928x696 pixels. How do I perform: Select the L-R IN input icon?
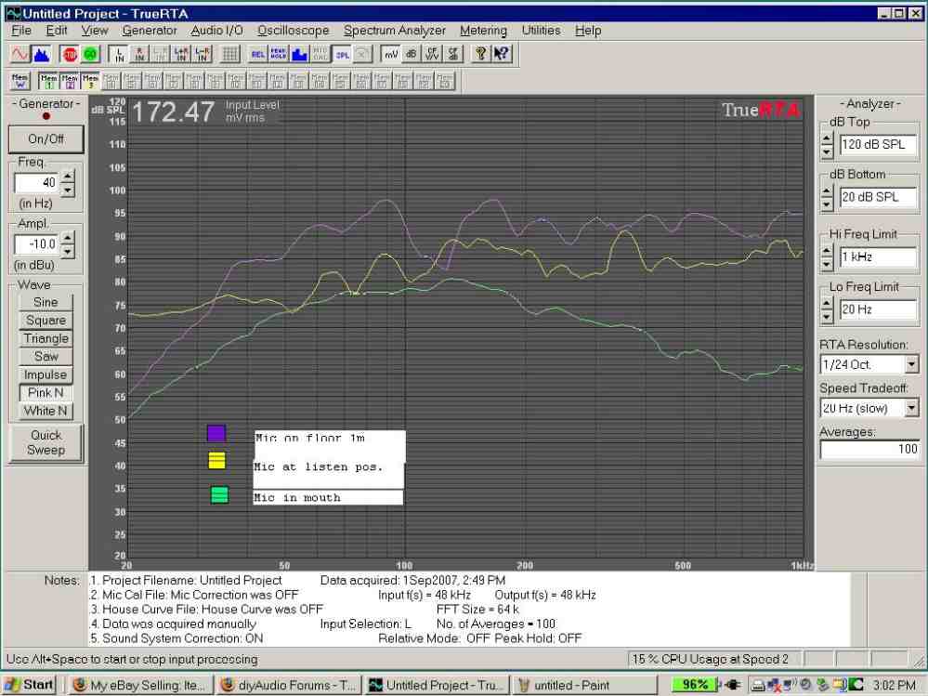pyautogui.click(x=202, y=55)
